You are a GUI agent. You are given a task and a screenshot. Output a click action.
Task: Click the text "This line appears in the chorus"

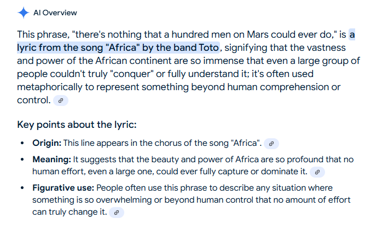[x=118, y=143]
